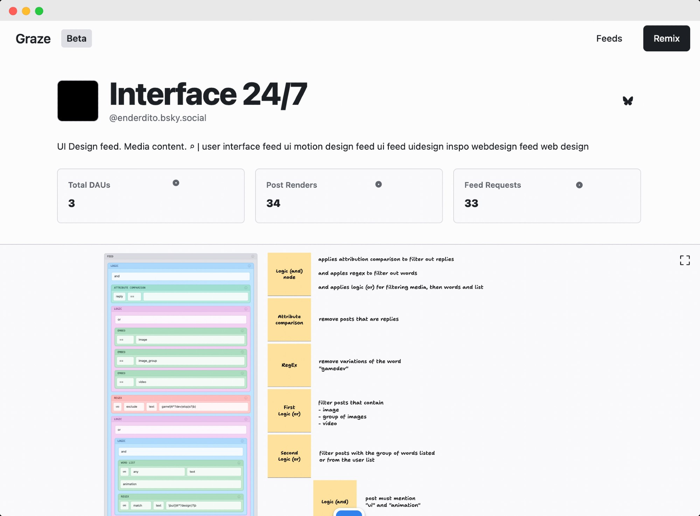This screenshot has width=700, height=516.
Task: Click the \bui(\W*?design)?\b regex pattern field
Action: [x=203, y=506]
